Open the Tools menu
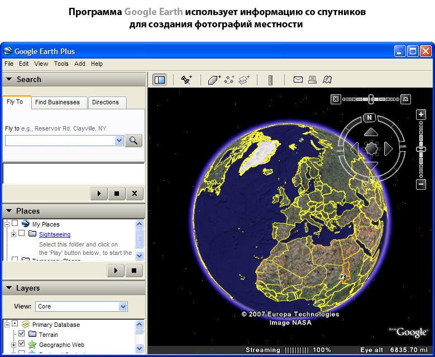Viewport: 435px width, 357px height. 61,64
